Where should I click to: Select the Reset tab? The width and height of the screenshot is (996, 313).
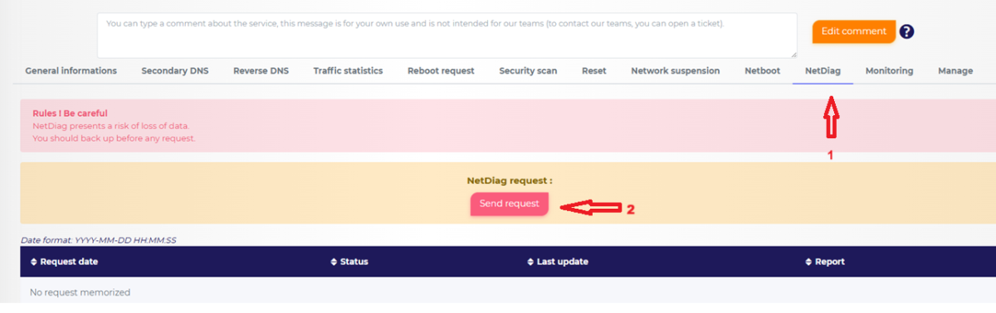click(x=593, y=71)
